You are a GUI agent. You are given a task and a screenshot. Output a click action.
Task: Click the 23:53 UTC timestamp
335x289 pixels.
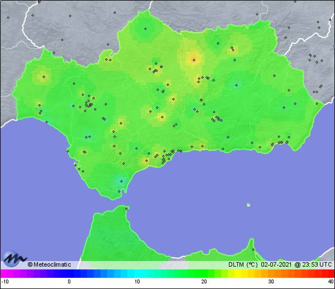coord(317,264)
